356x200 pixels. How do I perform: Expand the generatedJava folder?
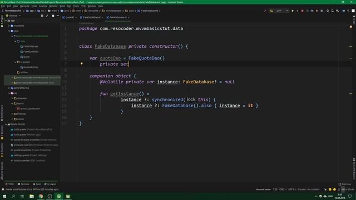click(9, 88)
